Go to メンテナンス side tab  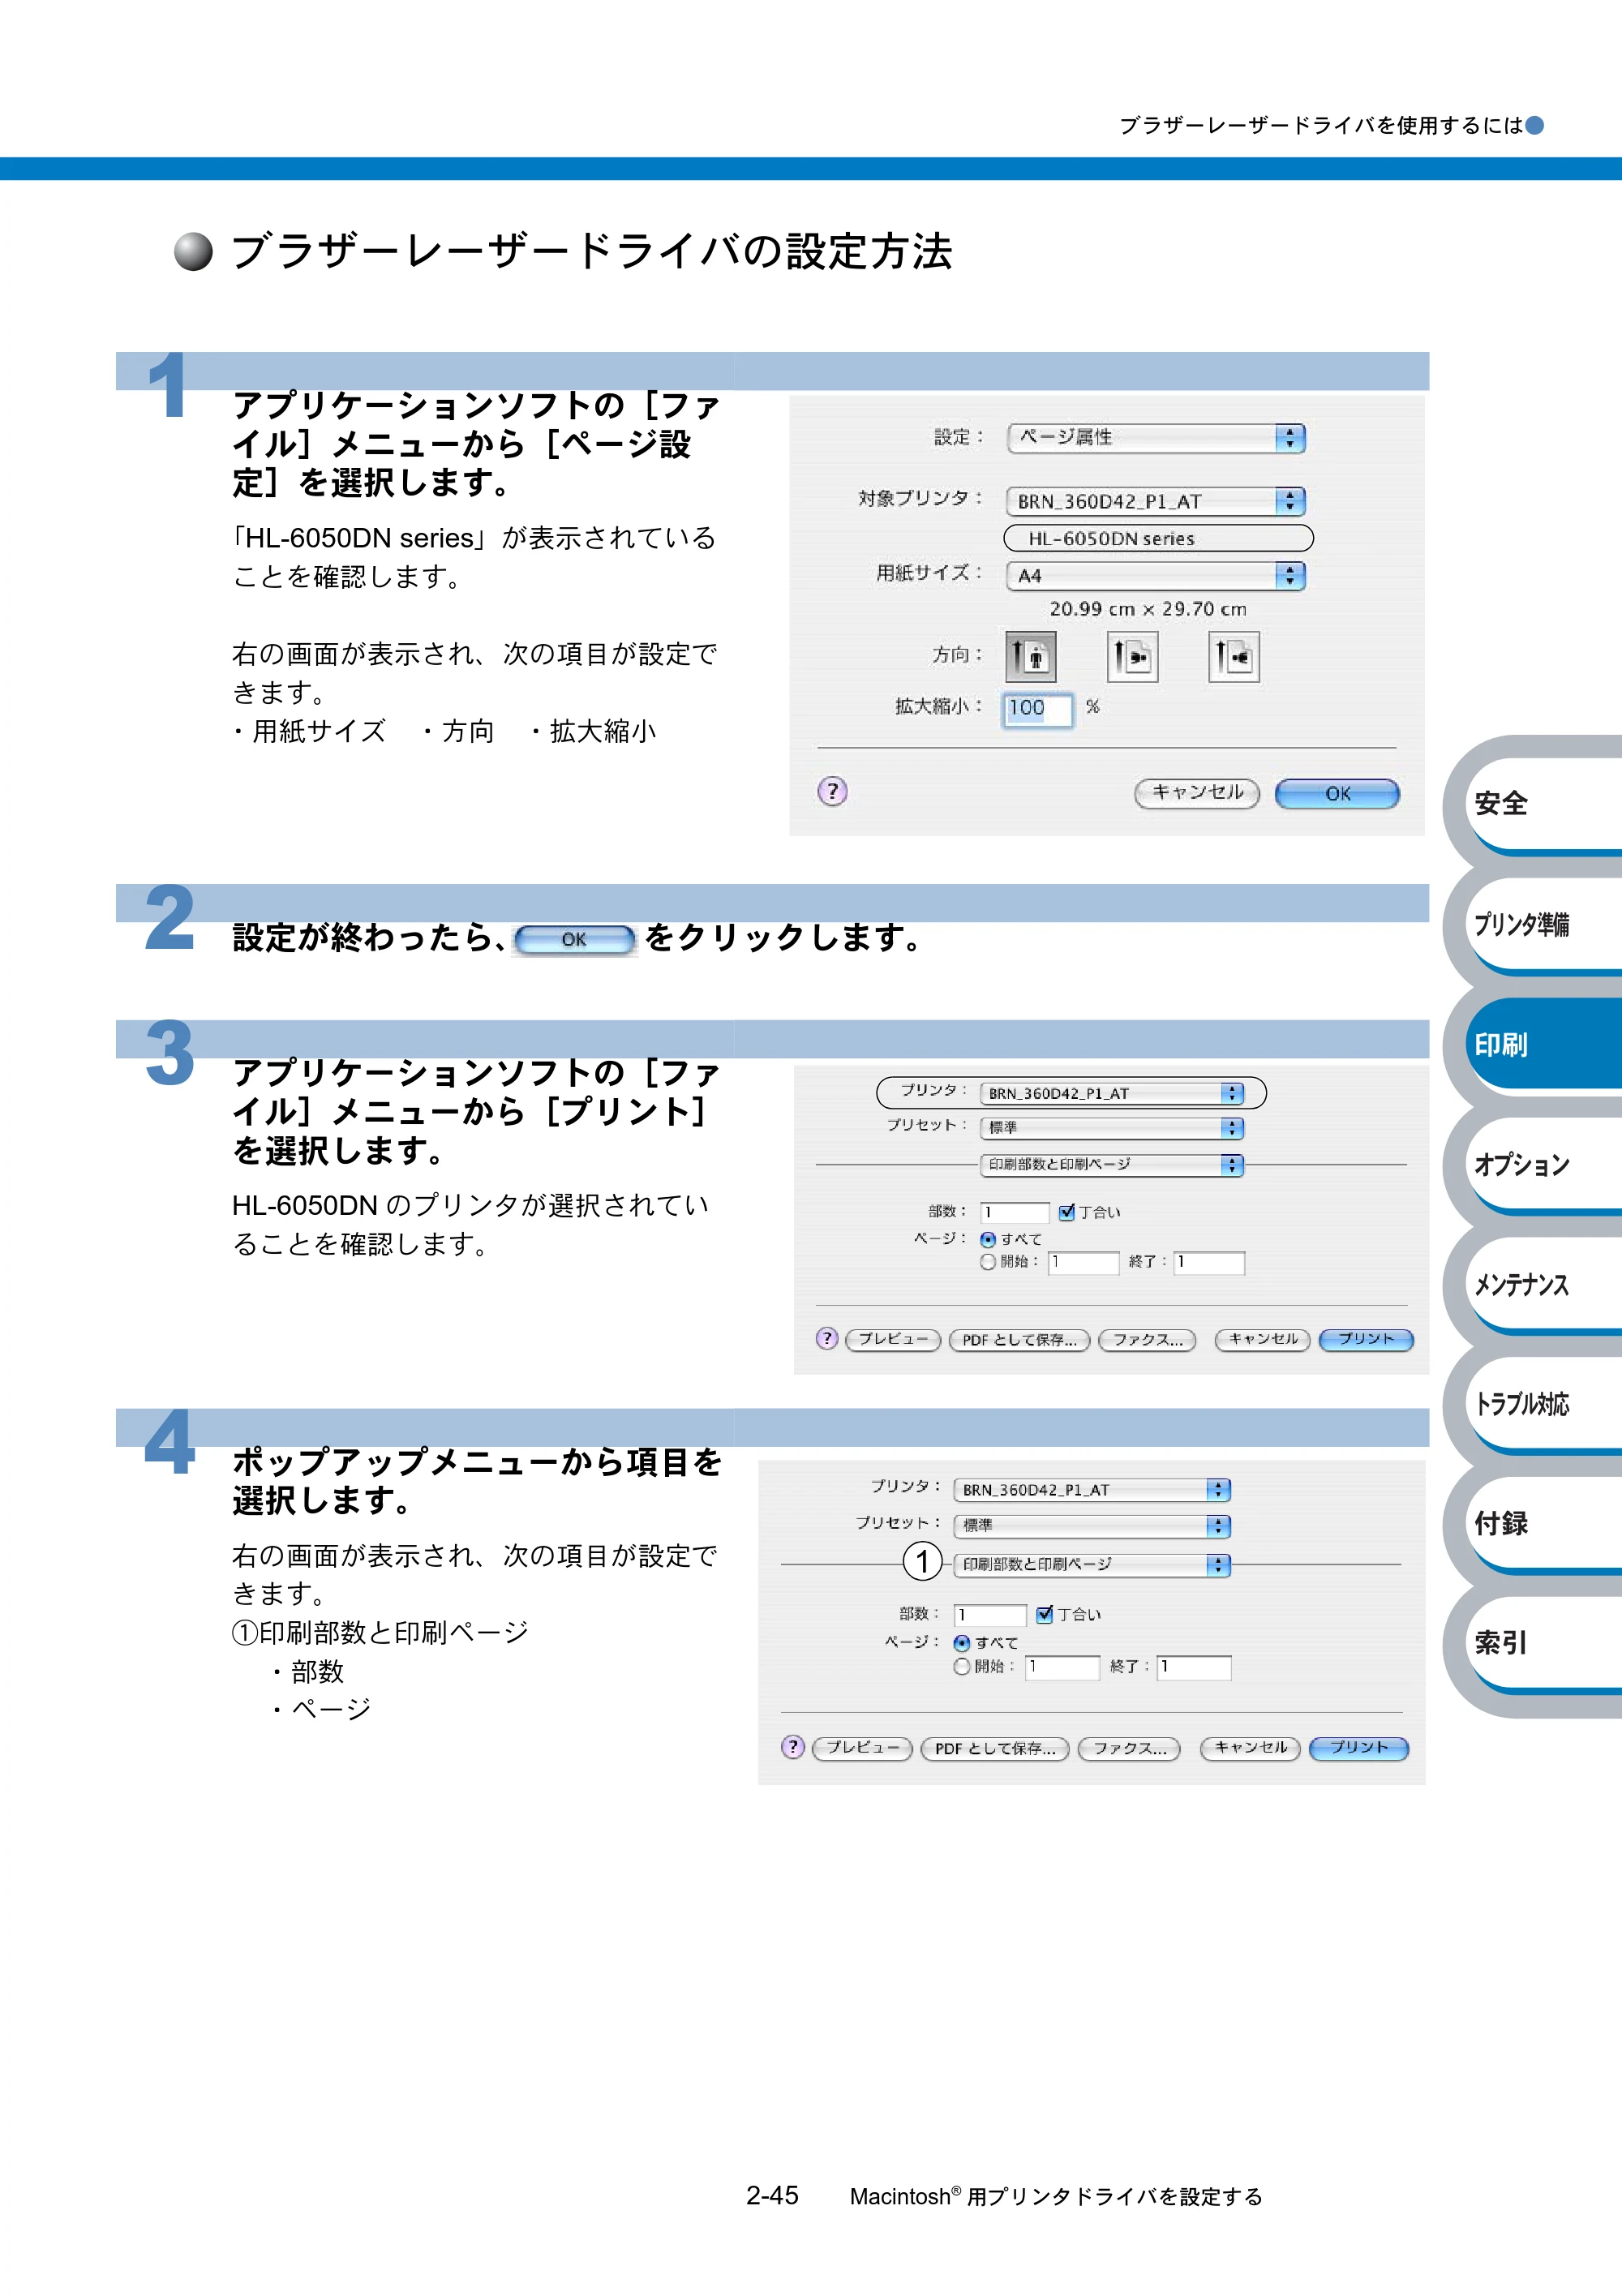(1545, 1284)
